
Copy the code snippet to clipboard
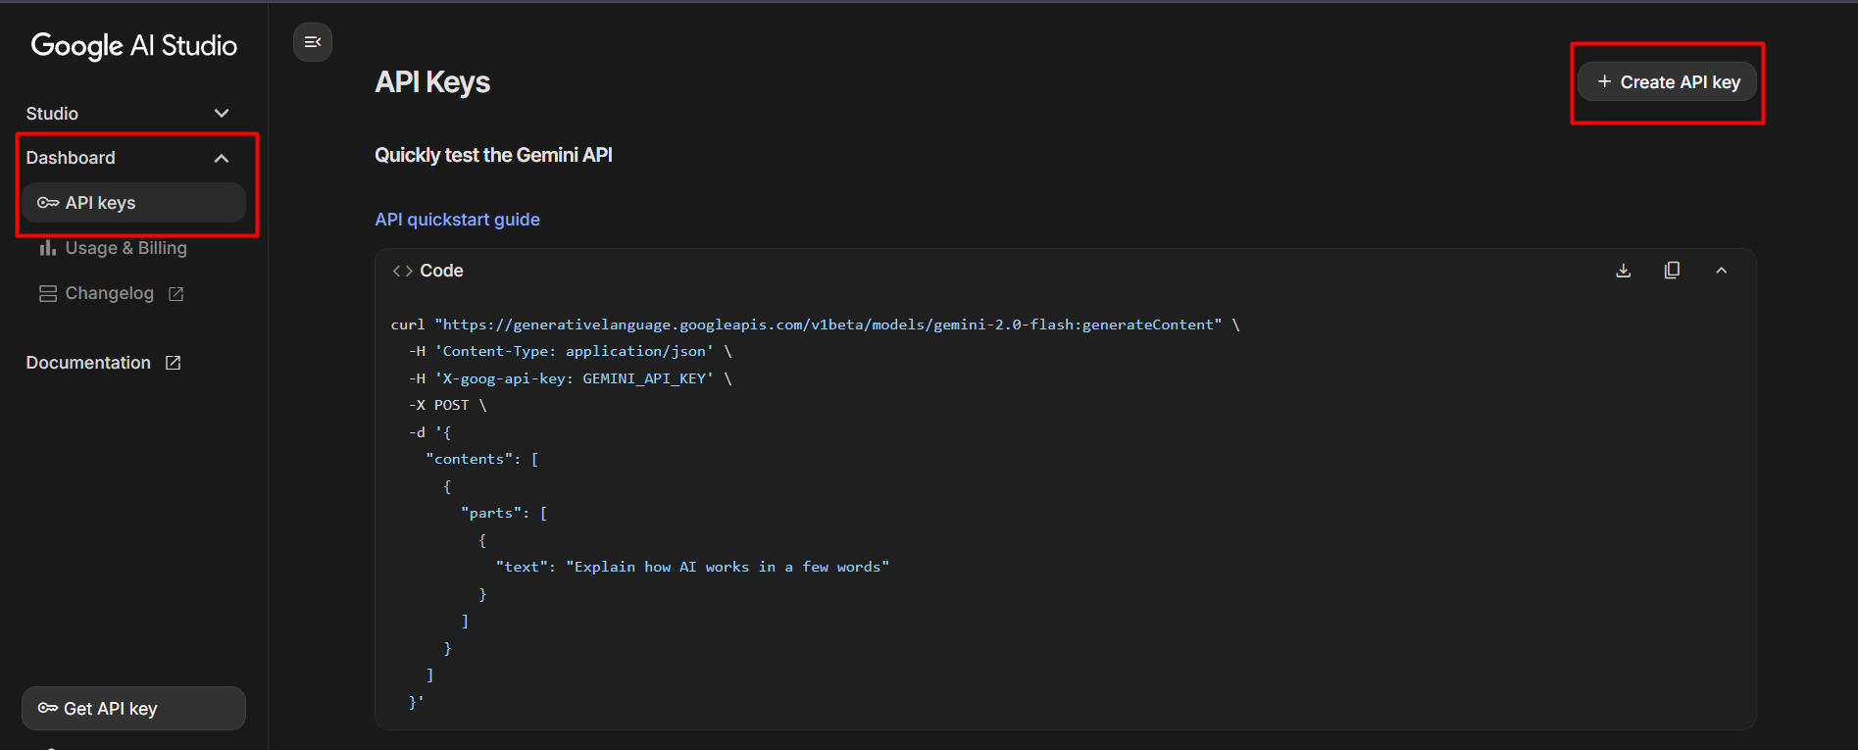point(1673,271)
